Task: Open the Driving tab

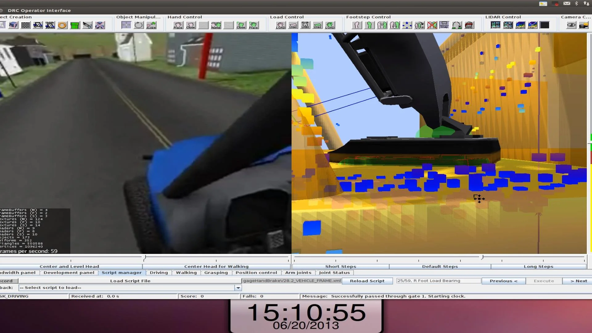Action: 159,273
